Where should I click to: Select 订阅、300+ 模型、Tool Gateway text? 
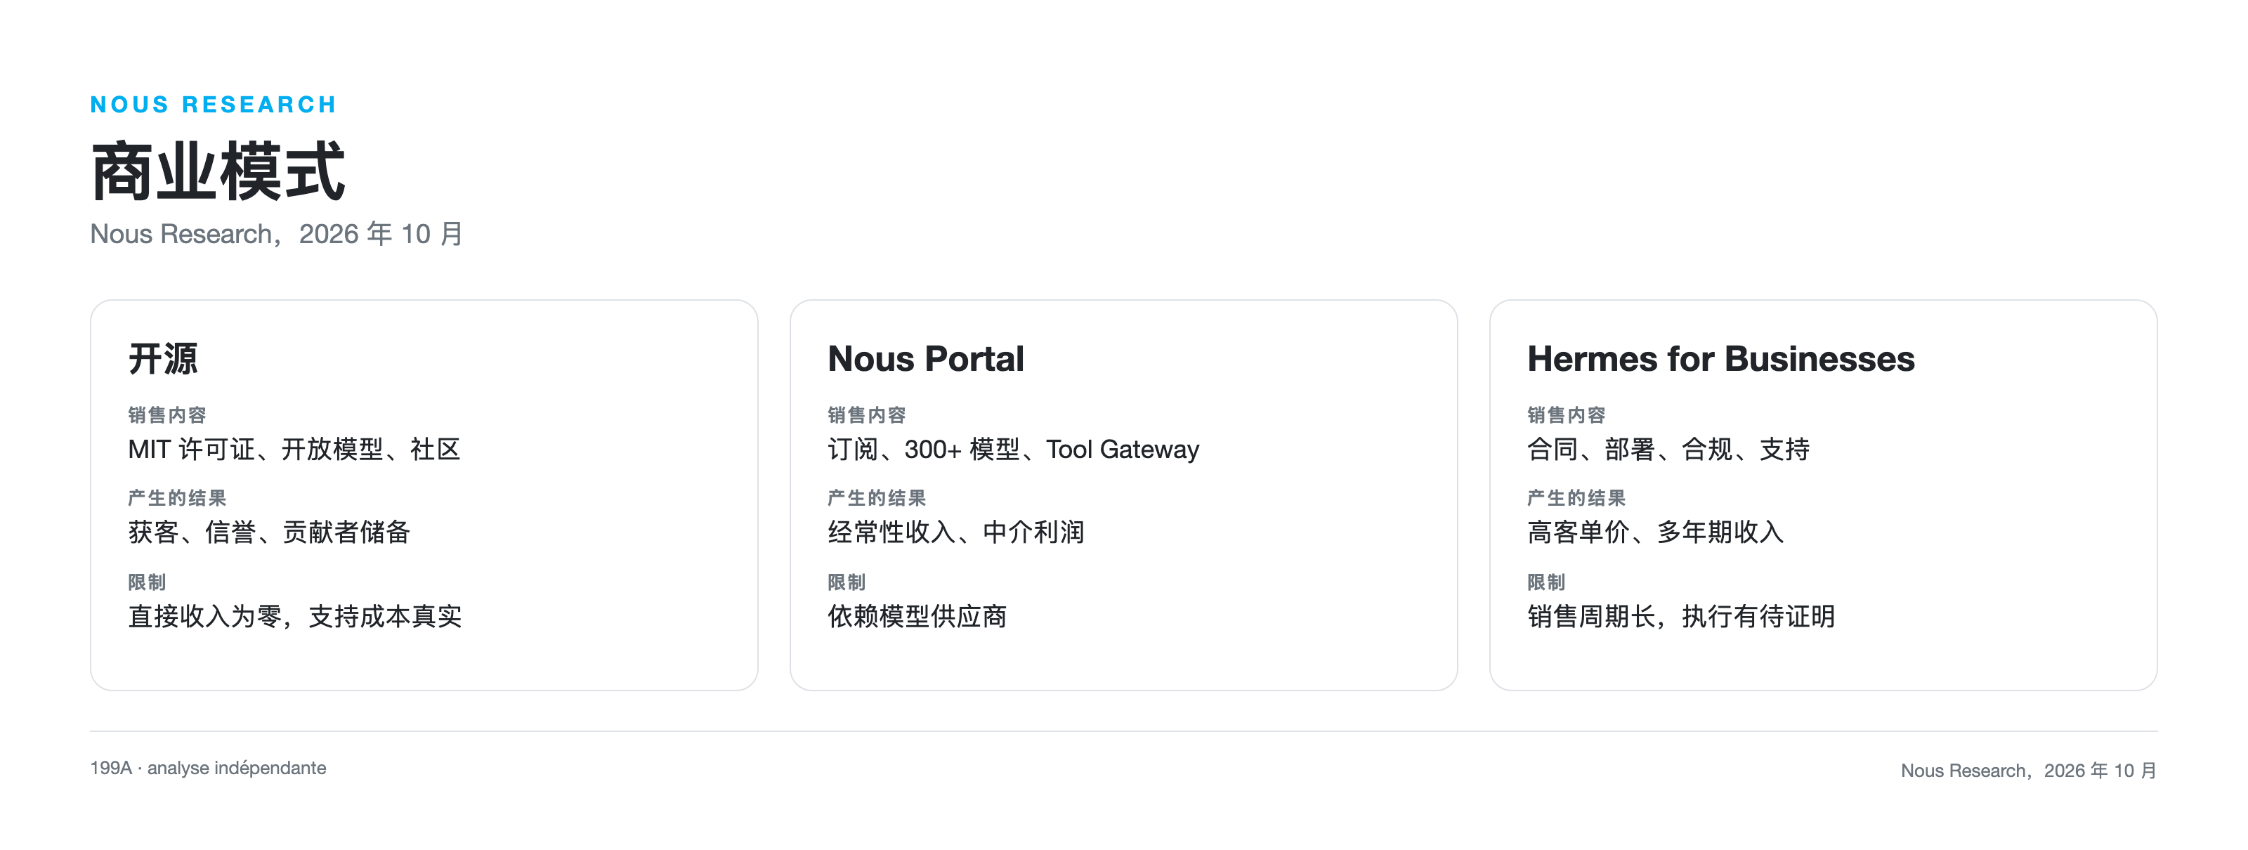pos(1013,450)
